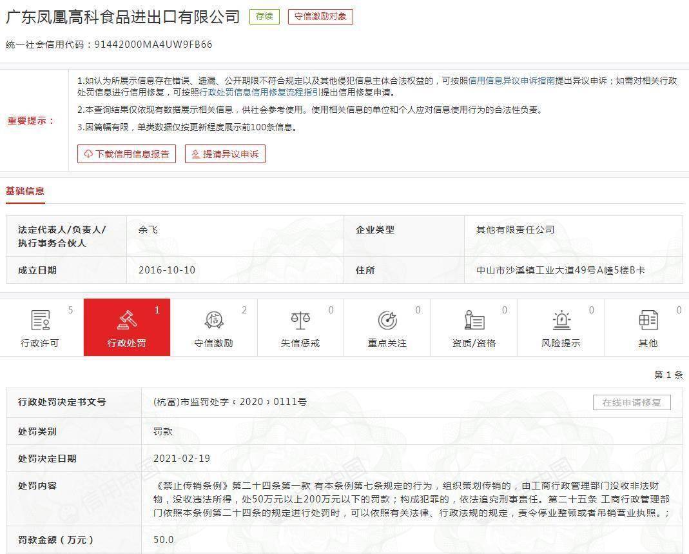Open the 信用信息异议申诉指南 link
This screenshot has height=554, width=689.
click(x=511, y=81)
